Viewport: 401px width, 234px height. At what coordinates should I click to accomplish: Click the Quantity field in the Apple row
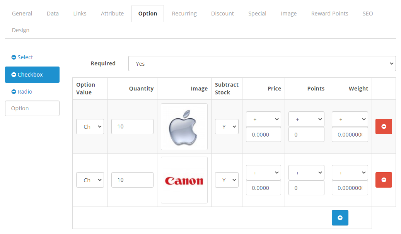point(132,126)
